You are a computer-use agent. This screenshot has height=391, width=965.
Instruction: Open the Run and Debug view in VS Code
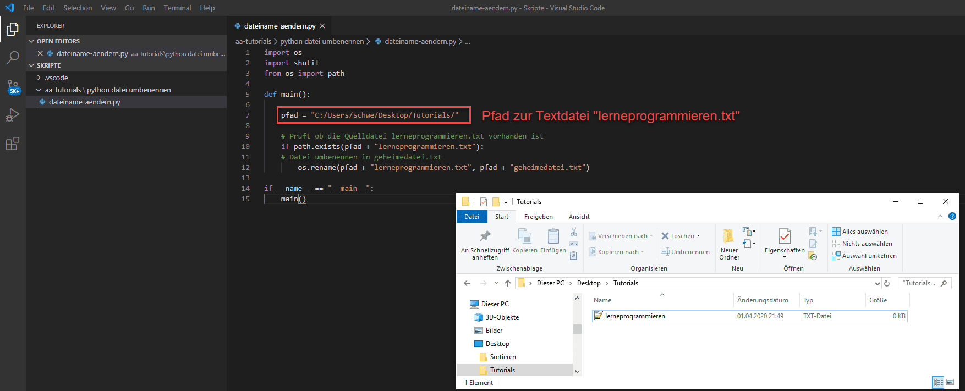(x=12, y=115)
